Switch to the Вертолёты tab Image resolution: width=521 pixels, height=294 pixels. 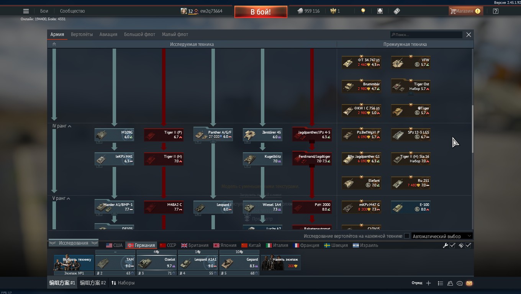(82, 34)
